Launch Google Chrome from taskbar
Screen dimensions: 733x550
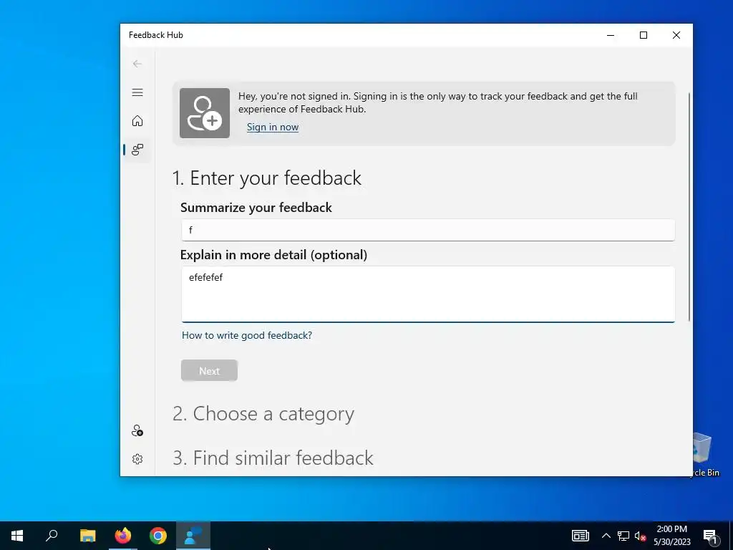click(158, 536)
